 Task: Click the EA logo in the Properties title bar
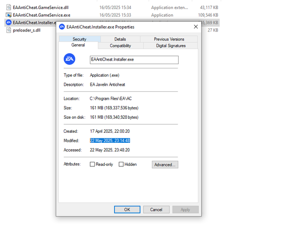62,27
